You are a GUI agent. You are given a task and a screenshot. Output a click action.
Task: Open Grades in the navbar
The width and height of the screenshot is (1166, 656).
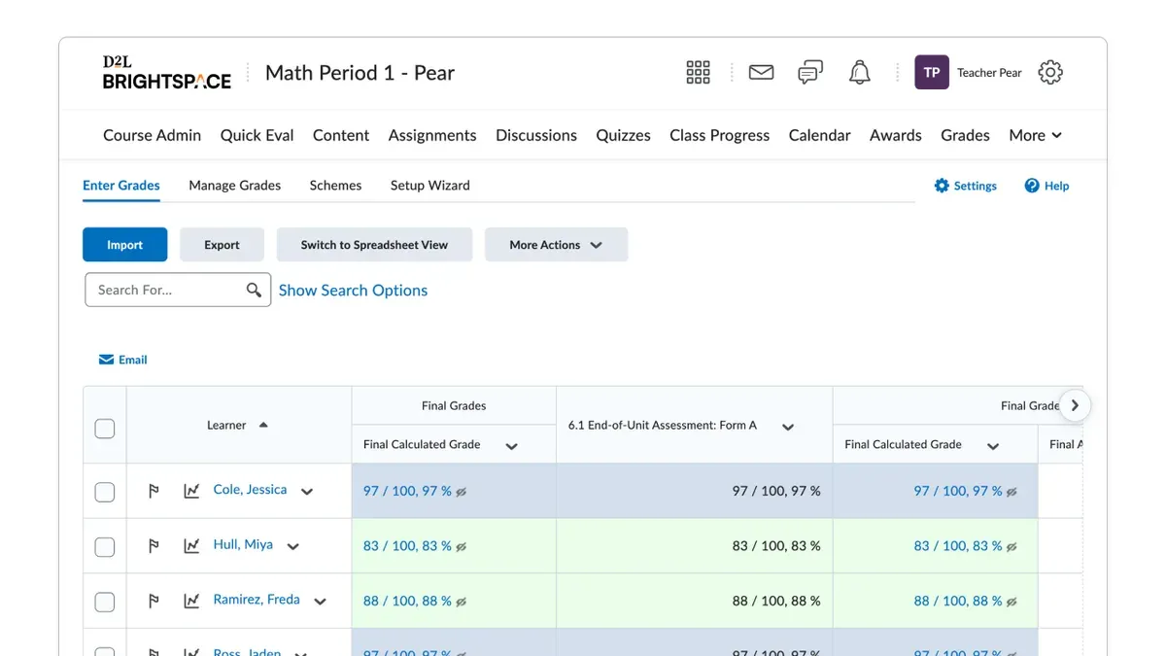click(x=965, y=135)
